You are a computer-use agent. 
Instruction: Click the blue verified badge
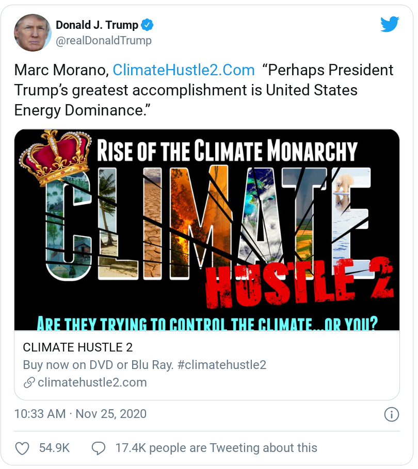tap(148, 25)
